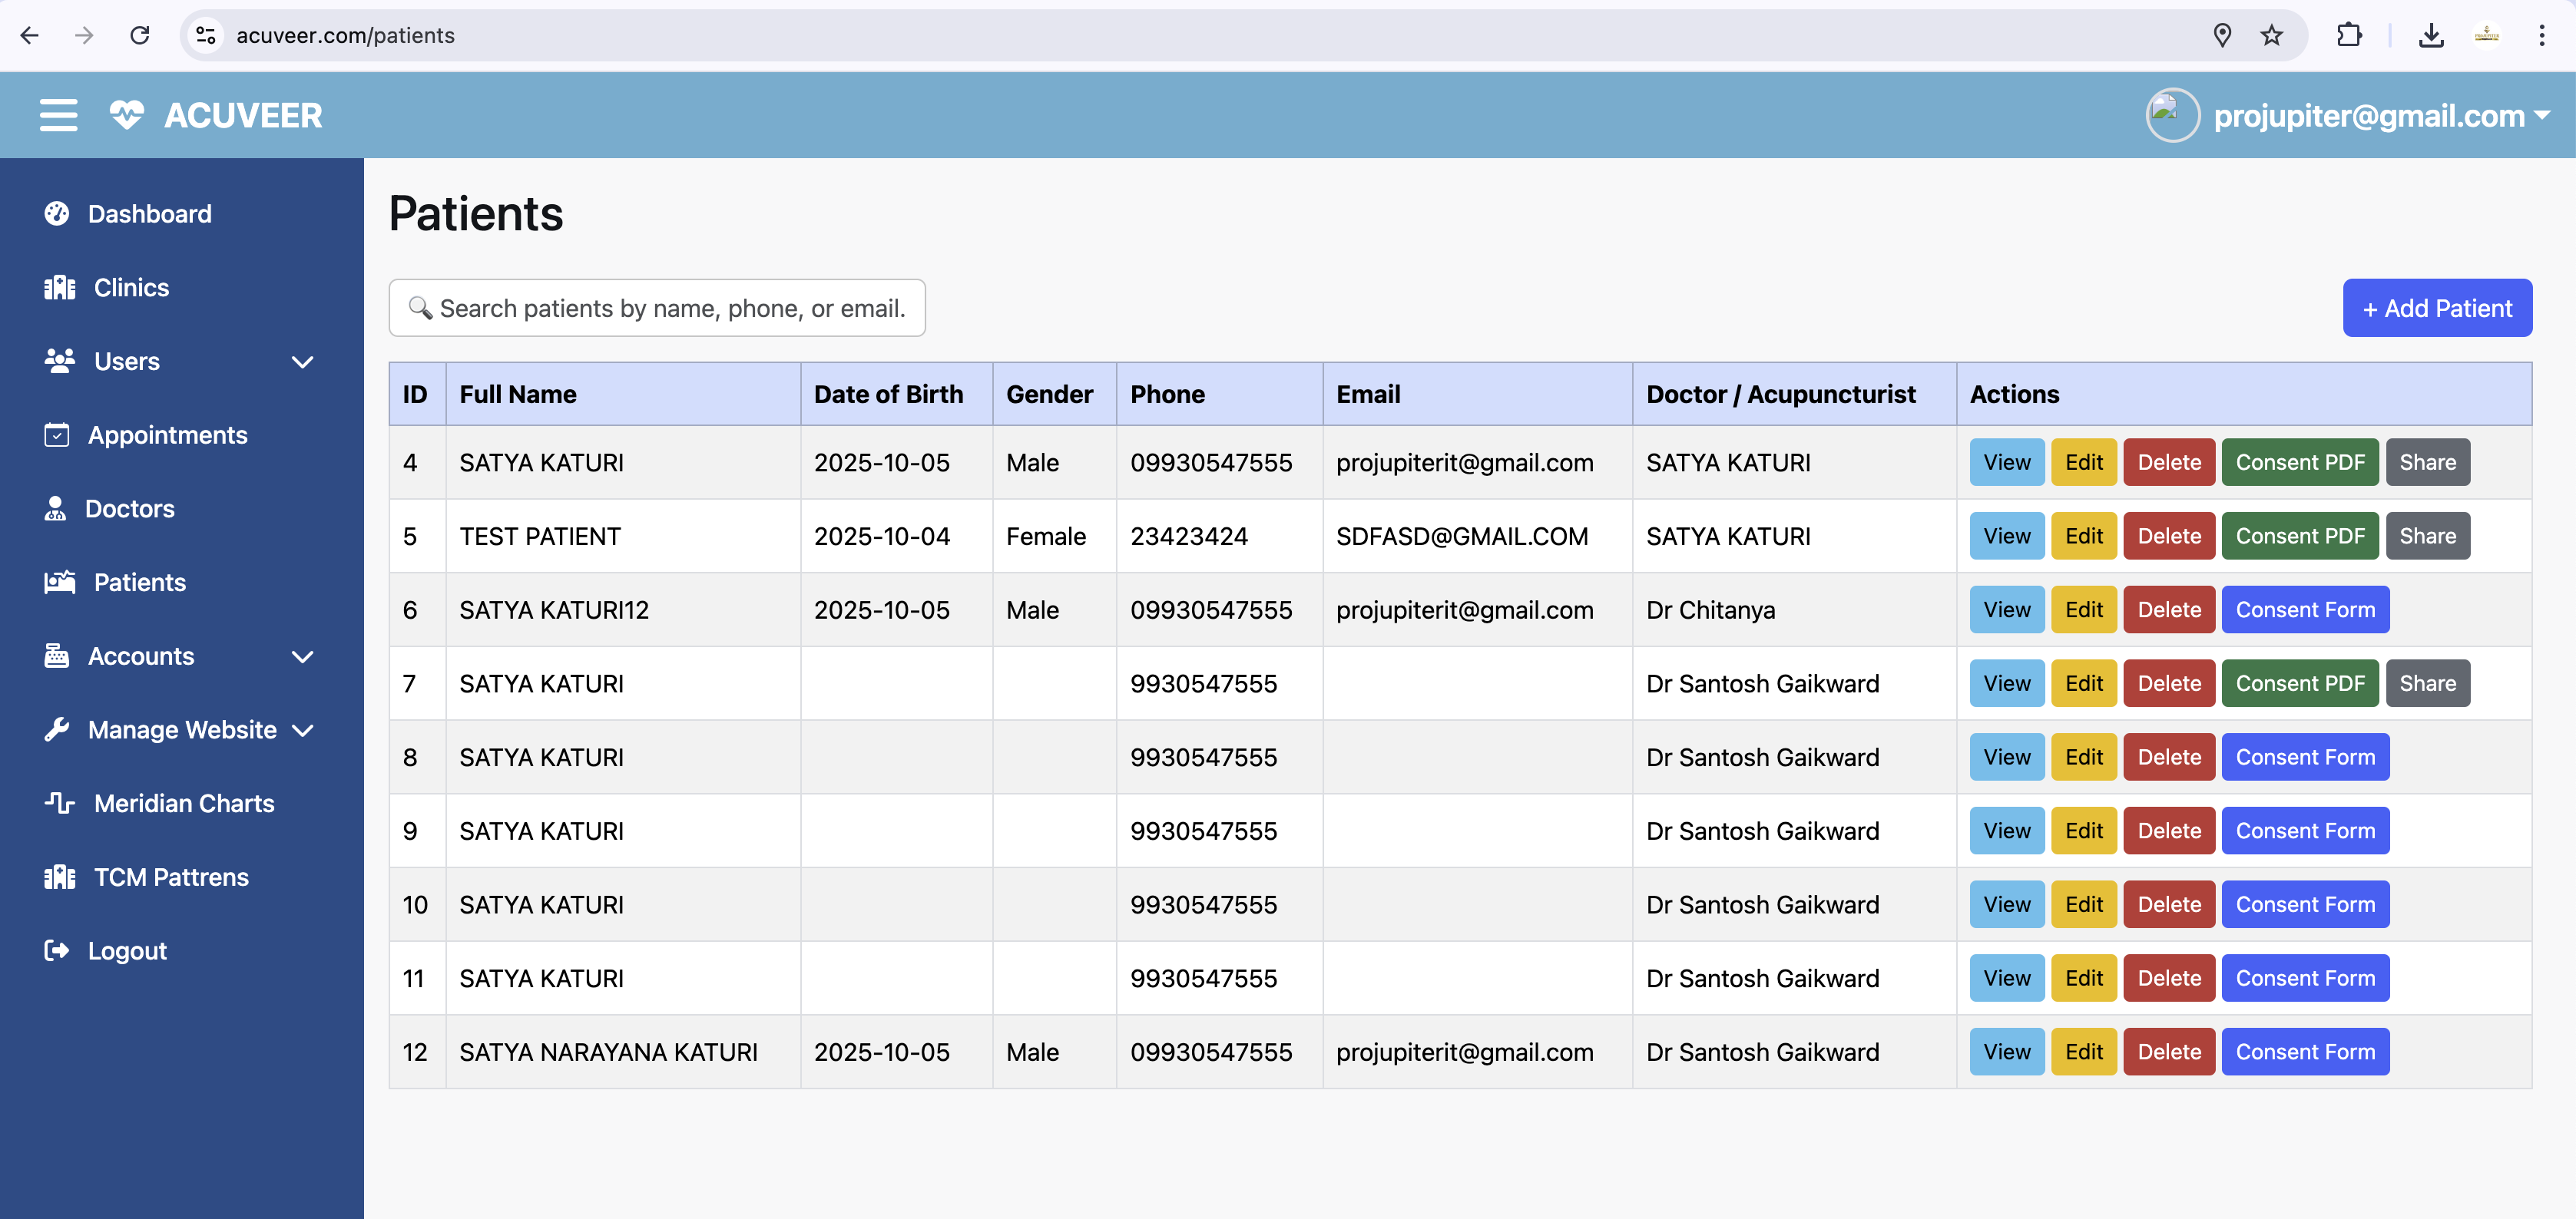Click the hamburger menu icon

click(58, 115)
